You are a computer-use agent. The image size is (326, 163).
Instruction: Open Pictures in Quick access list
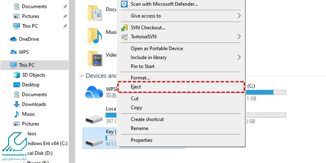31,16
